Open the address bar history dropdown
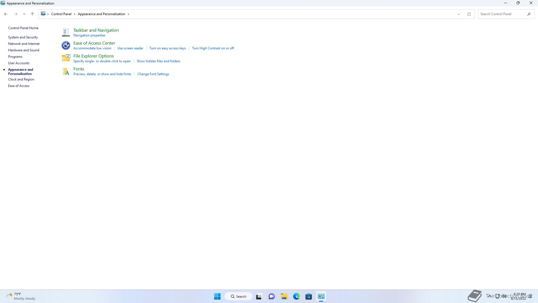The height and width of the screenshot is (303, 538). tap(458, 14)
